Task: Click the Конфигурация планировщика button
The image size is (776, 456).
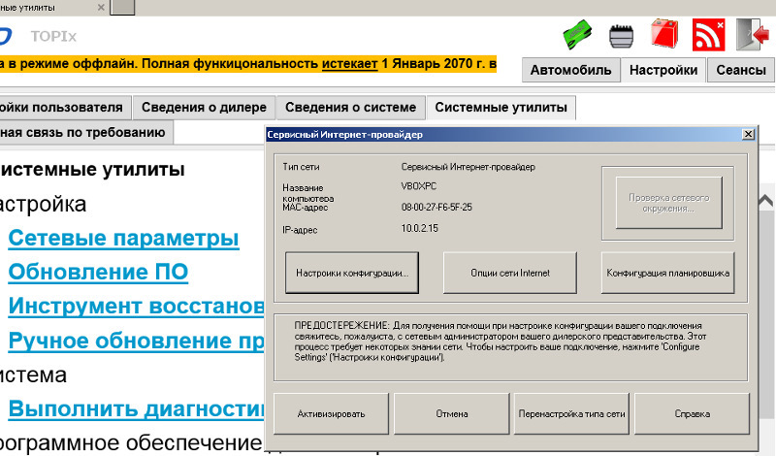Action: (x=667, y=273)
